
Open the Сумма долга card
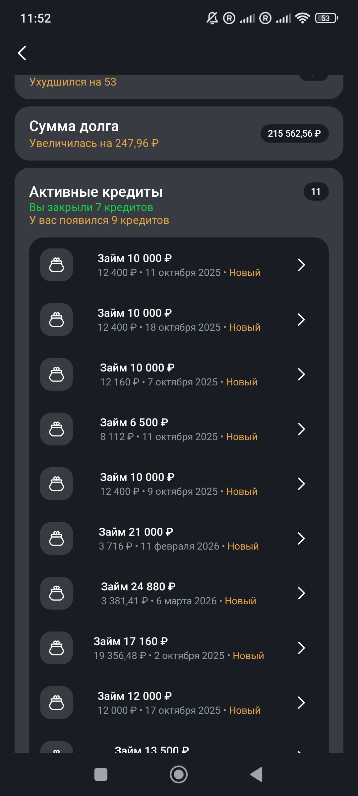pos(133,134)
